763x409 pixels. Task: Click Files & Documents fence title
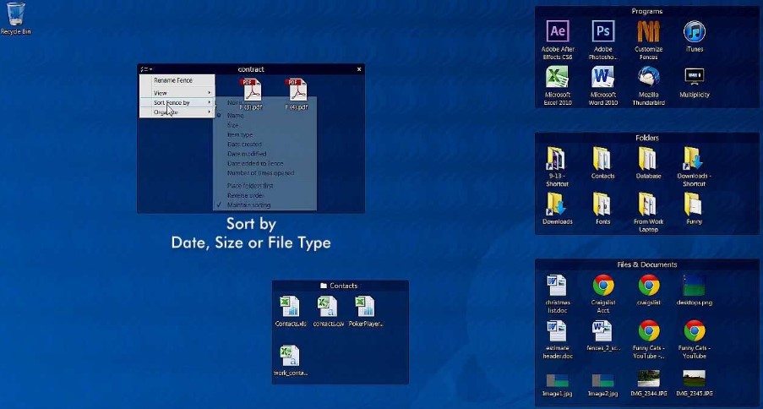646,264
